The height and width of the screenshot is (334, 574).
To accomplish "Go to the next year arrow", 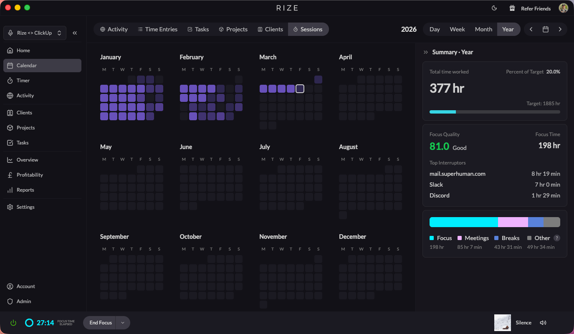I will tap(560, 29).
